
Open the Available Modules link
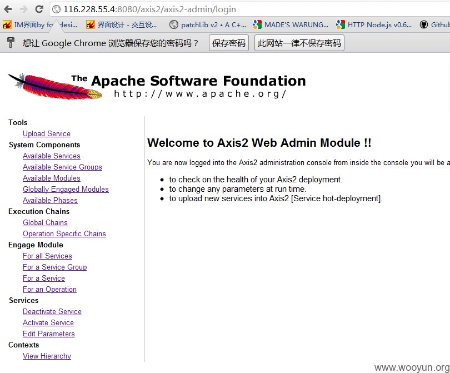(x=51, y=178)
